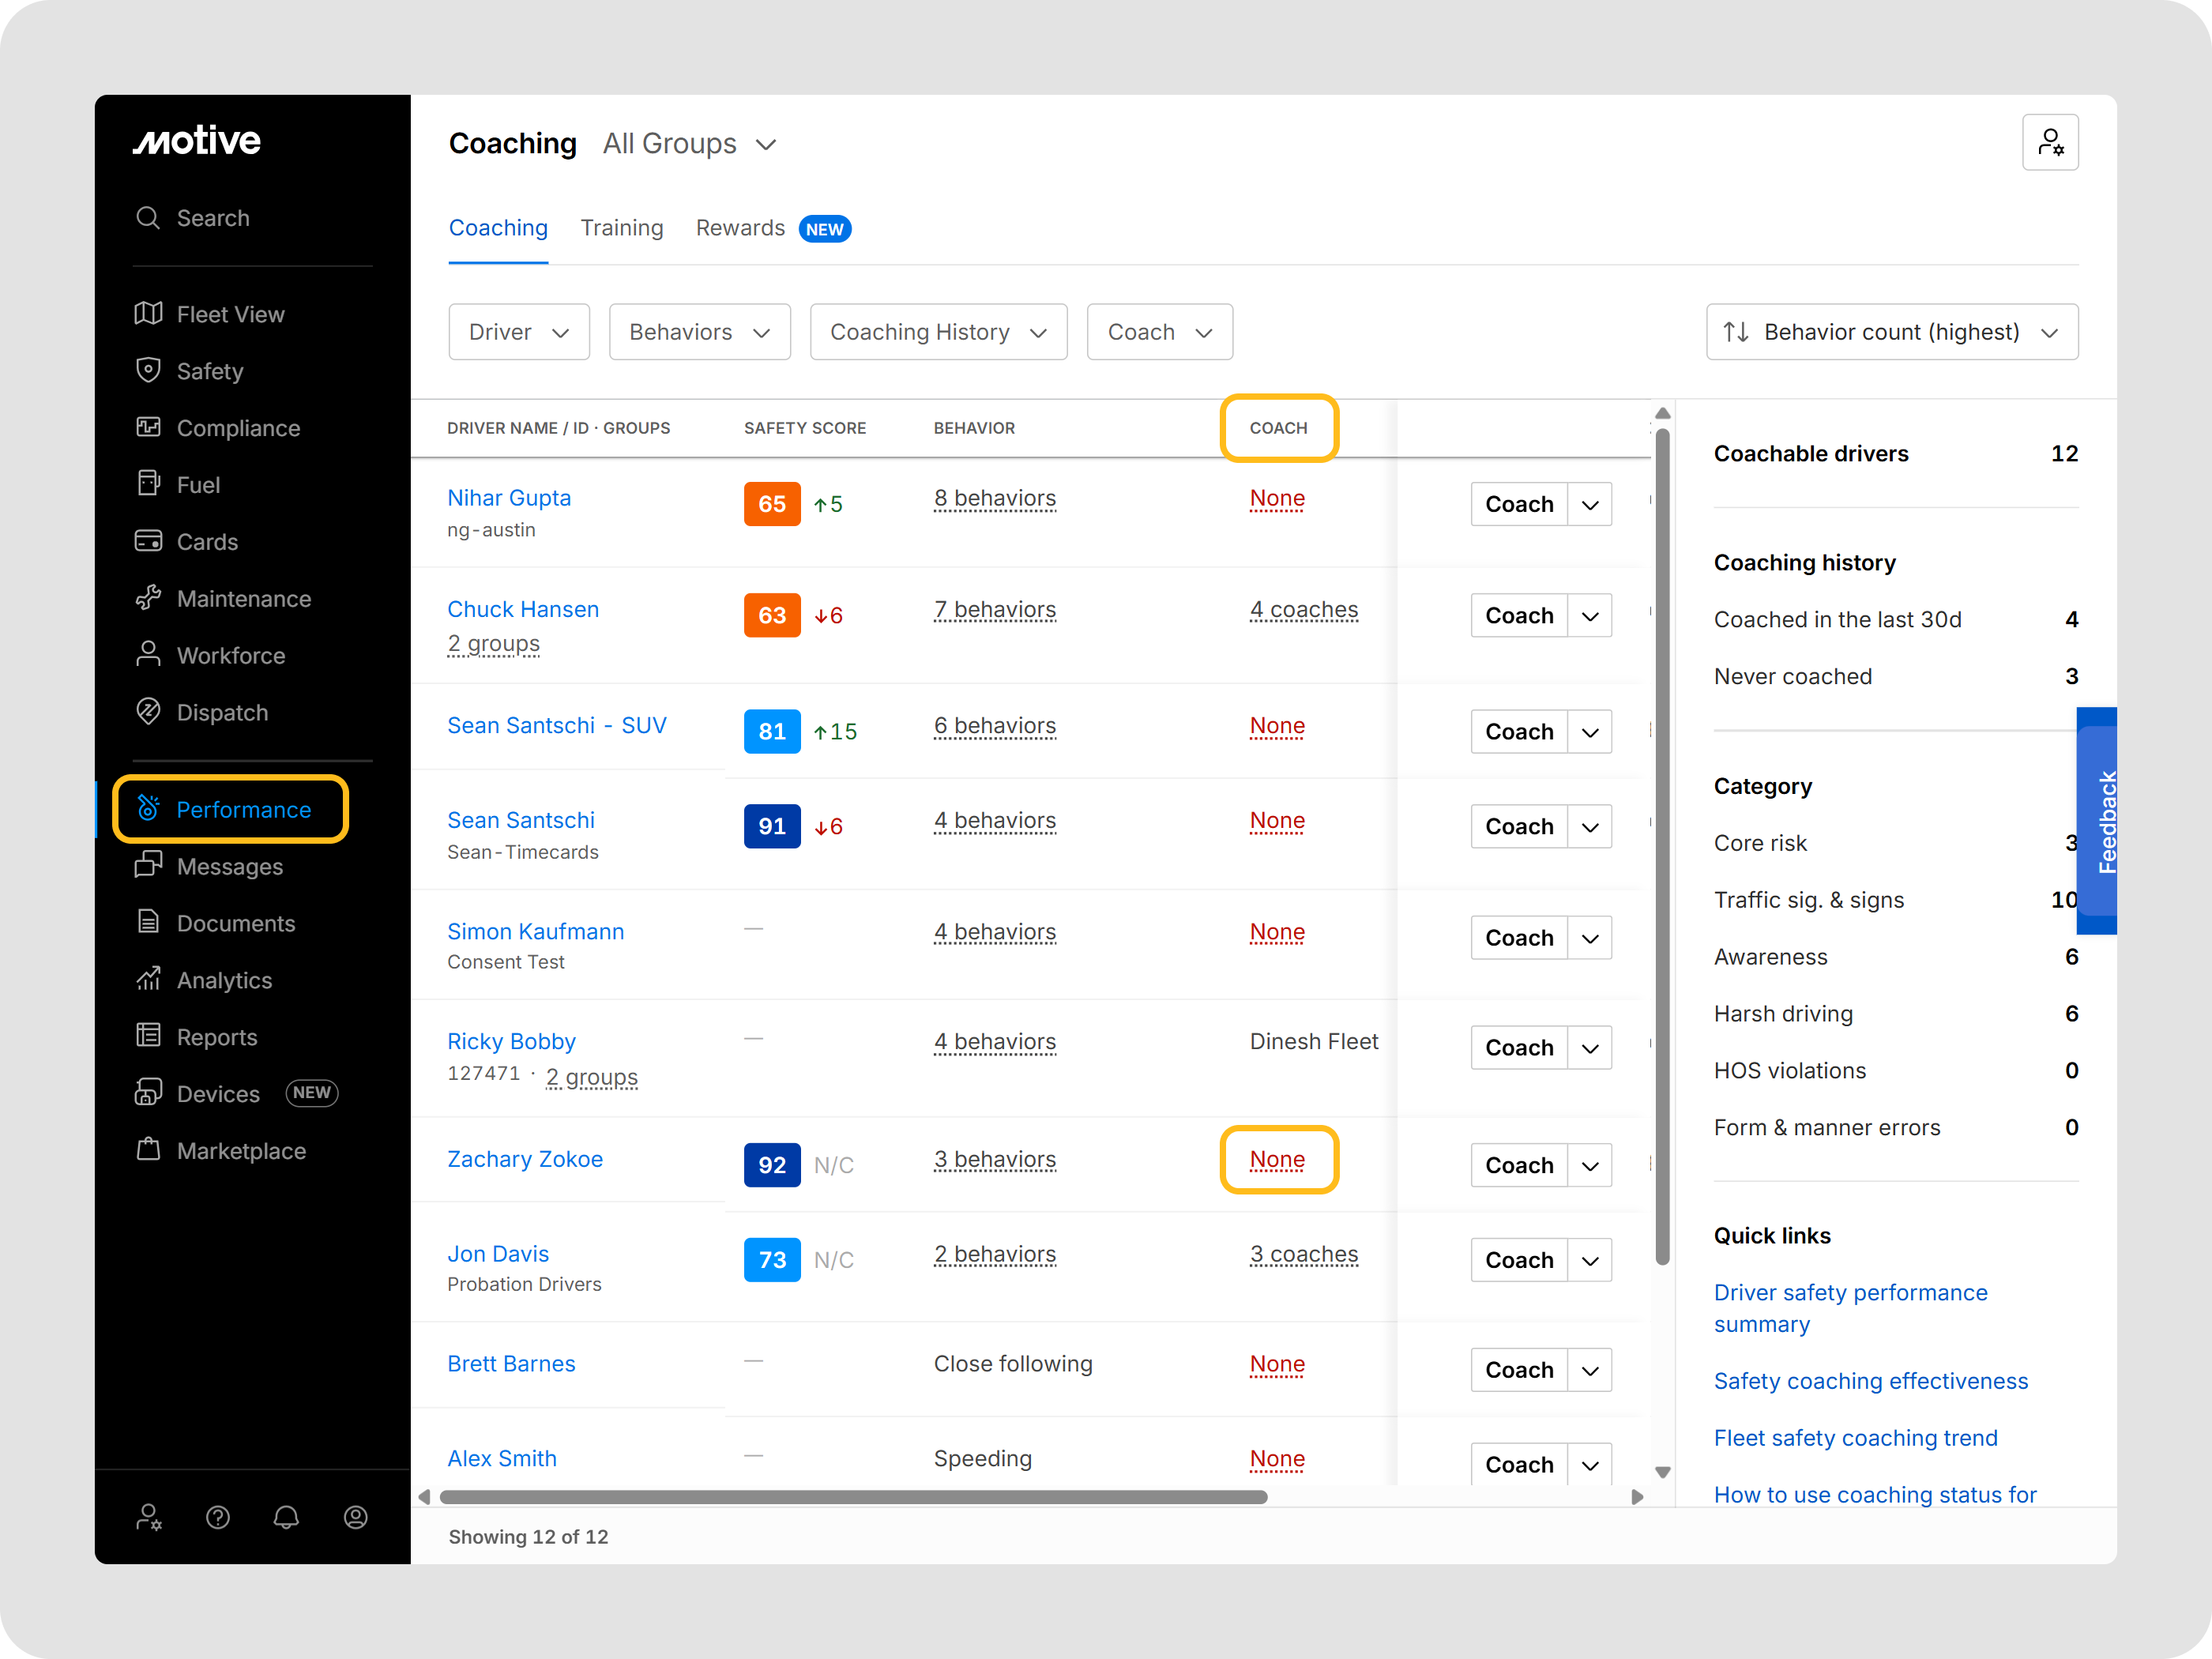2212x1659 pixels.
Task: Expand Behavior count (highest) sort dropdown
Action: pyautogui.click(x=1891, y=332)
